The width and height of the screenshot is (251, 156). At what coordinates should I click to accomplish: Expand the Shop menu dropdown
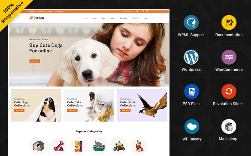point(95,18)
